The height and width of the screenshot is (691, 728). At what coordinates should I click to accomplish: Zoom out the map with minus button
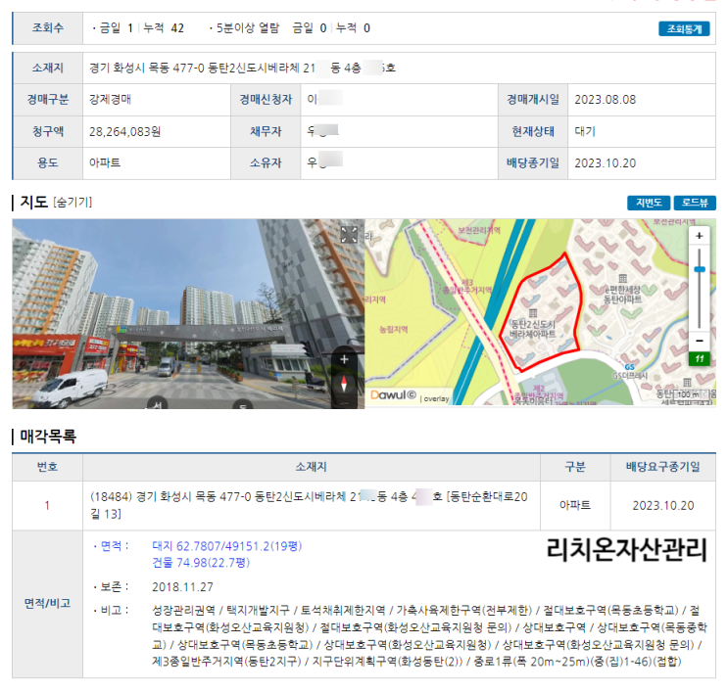pyautogui.click(x=700, y=341)
